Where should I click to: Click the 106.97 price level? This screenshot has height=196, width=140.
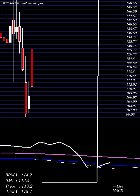click(x=132, y=97)
